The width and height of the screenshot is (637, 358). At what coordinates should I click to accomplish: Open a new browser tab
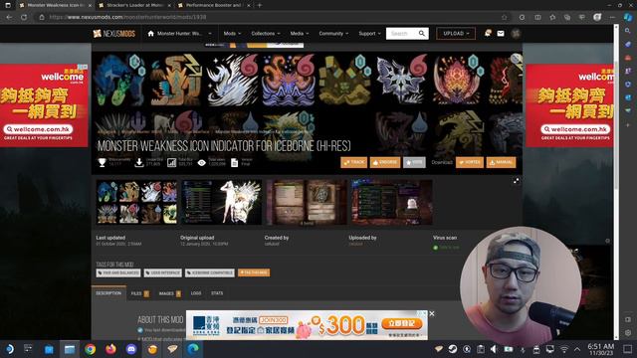point(260,5)
